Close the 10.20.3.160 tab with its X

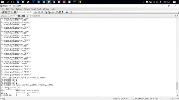pos(27,16)
